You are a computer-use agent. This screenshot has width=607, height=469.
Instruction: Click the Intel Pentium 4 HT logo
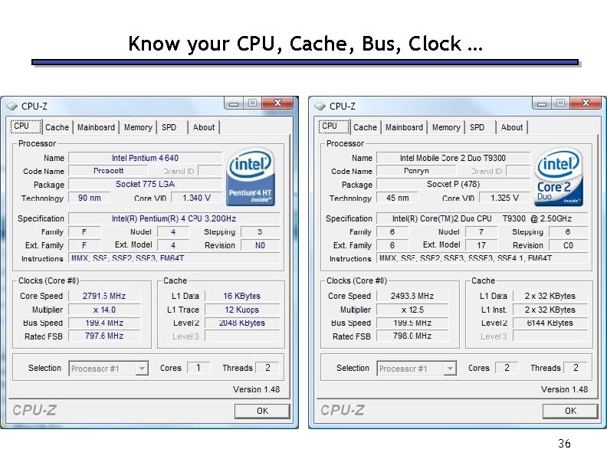point(251,176)
